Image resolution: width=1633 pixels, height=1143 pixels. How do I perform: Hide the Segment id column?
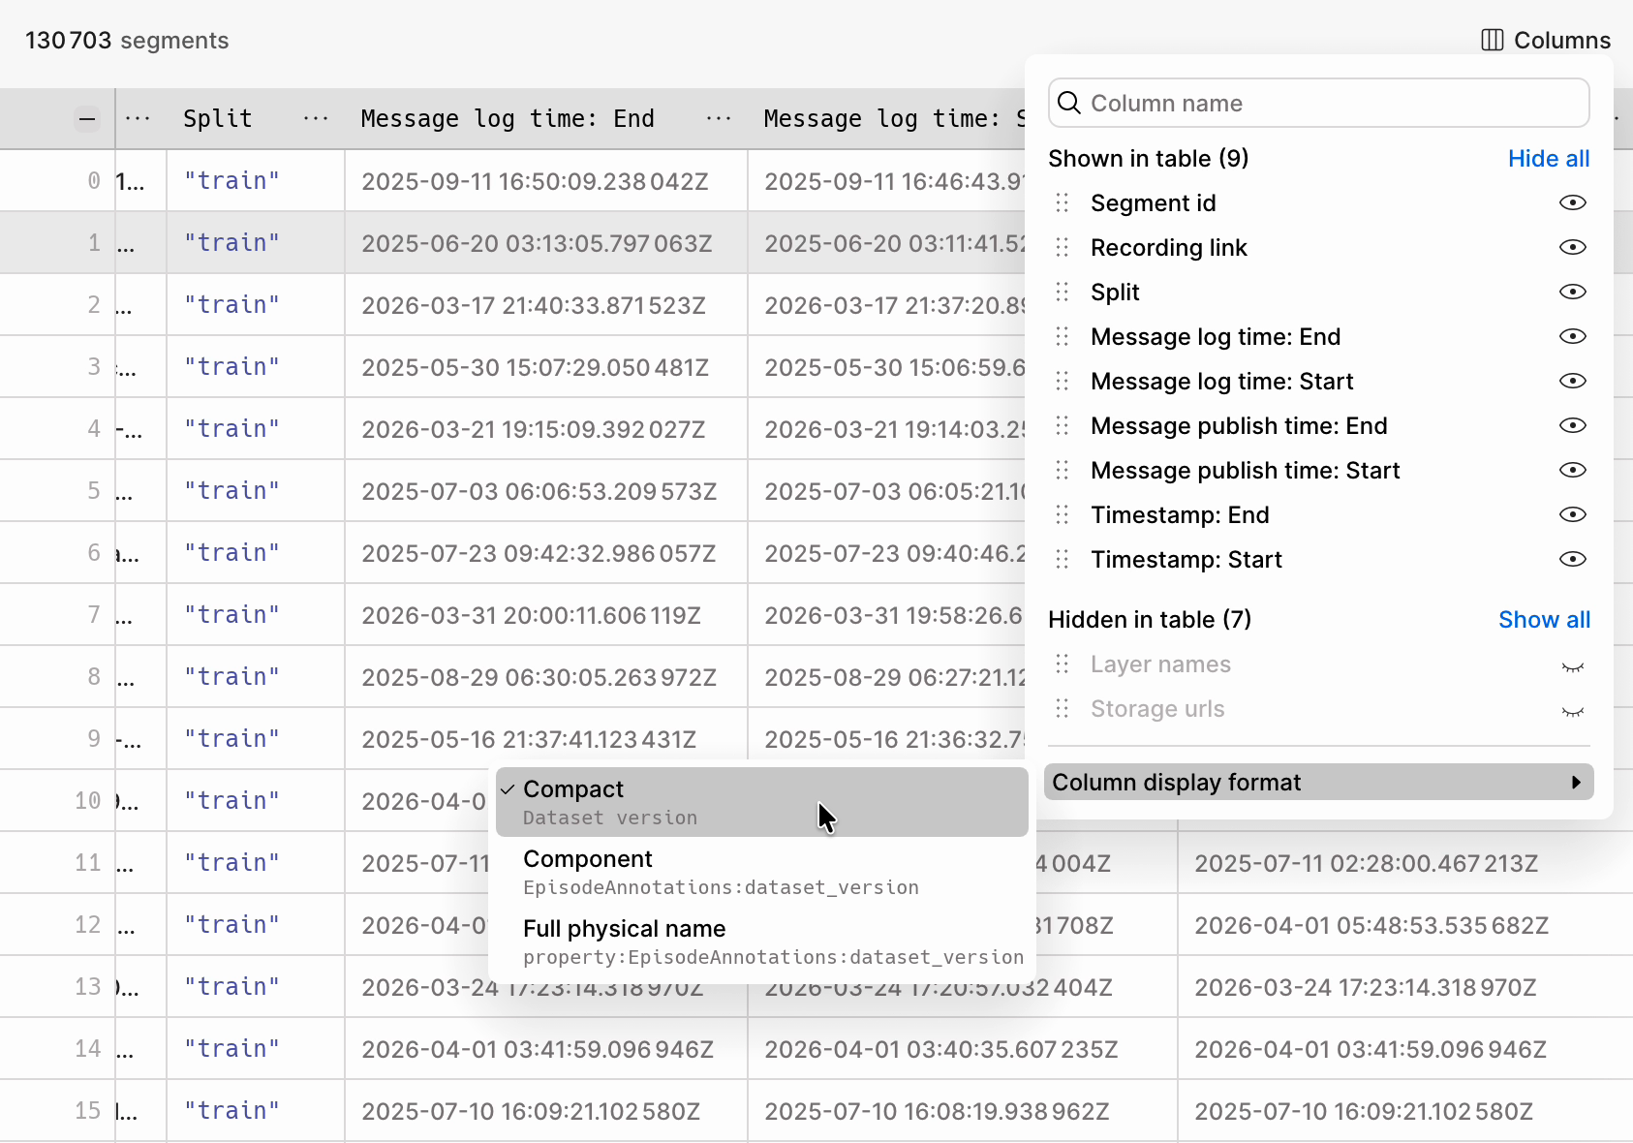(x=1573, y=202)
